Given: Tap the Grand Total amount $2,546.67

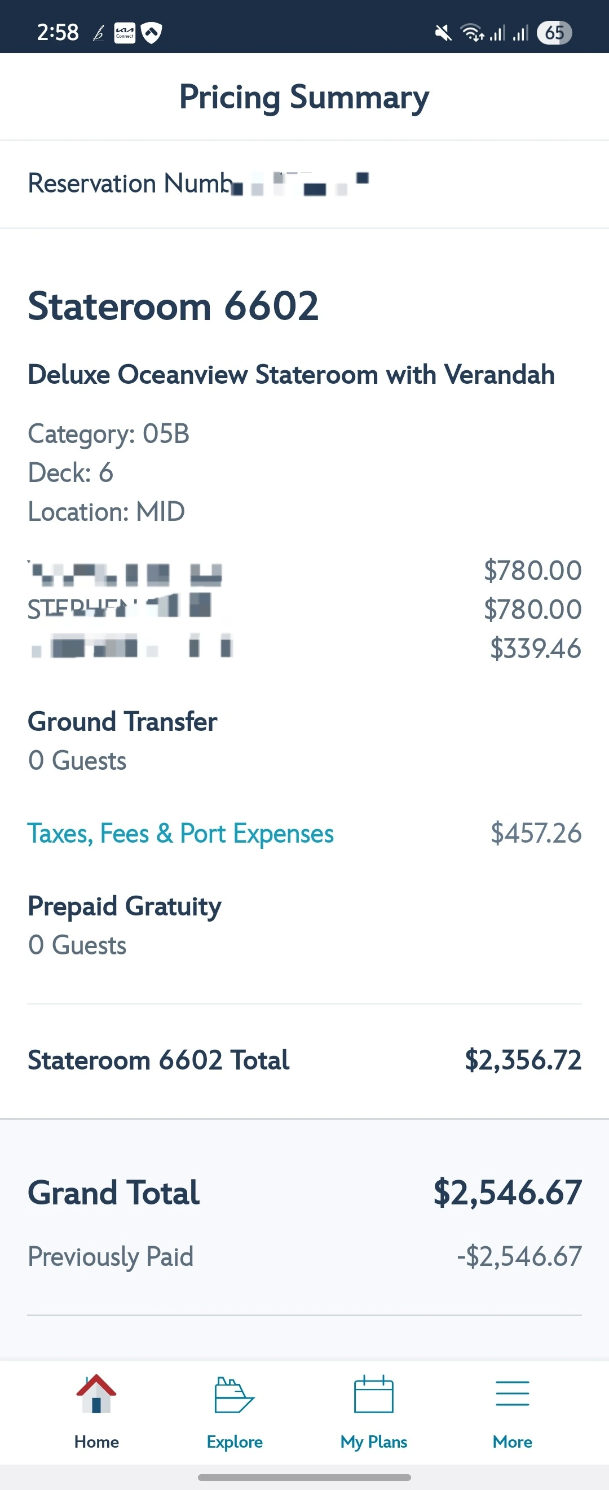Looking at the screenshot, I should [507, 1192].
